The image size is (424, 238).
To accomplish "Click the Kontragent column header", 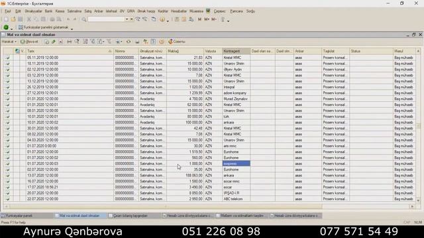I will tap(236, 51).
